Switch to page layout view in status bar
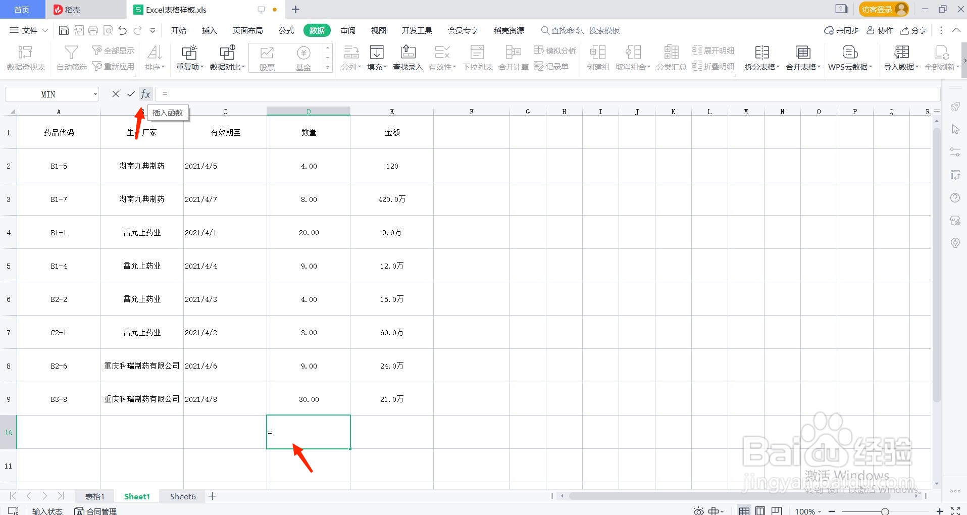 point(760,511)
